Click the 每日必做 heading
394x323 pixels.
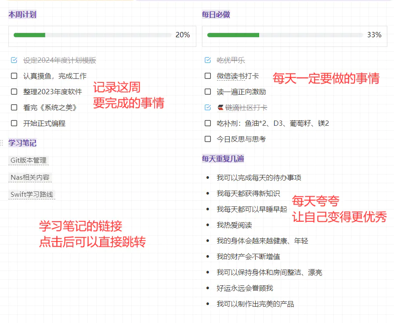(216, 14)
